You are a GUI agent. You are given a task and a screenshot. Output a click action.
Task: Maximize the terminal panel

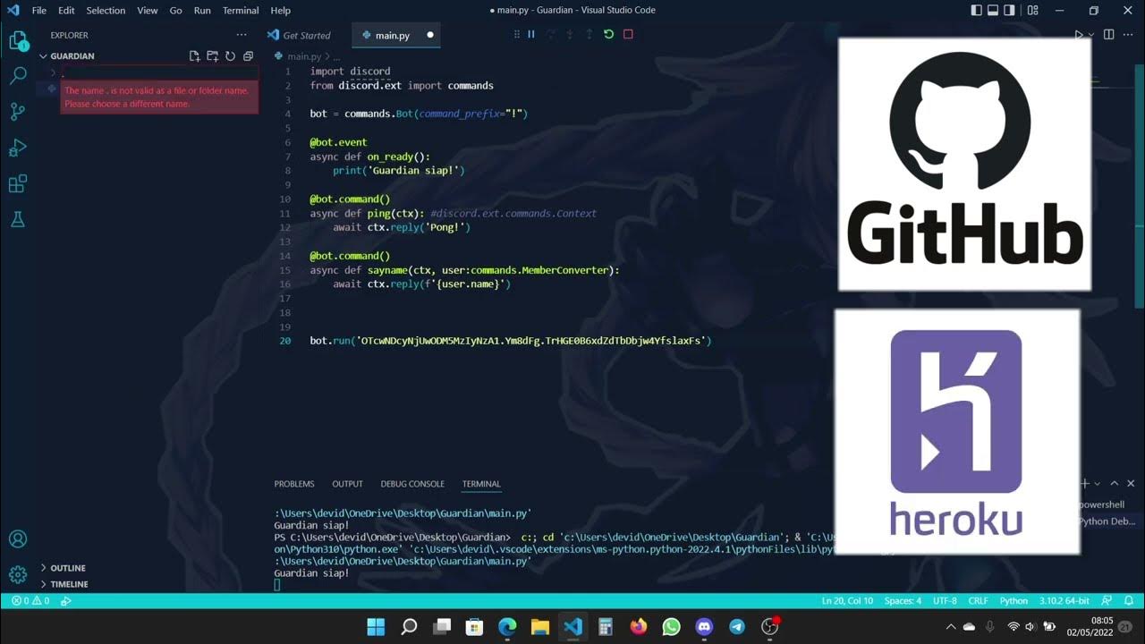pos(1115,484)
